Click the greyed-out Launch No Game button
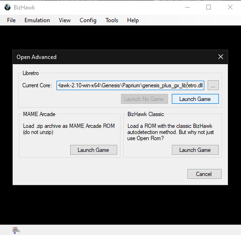 click(x=145, y=99)
